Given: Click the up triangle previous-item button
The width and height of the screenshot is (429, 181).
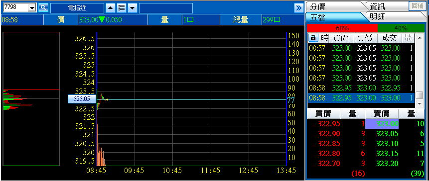Looking at the screenshot, I should click(x=111, y=8).
